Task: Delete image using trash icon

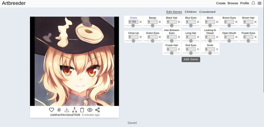Action: coord(82,110)
